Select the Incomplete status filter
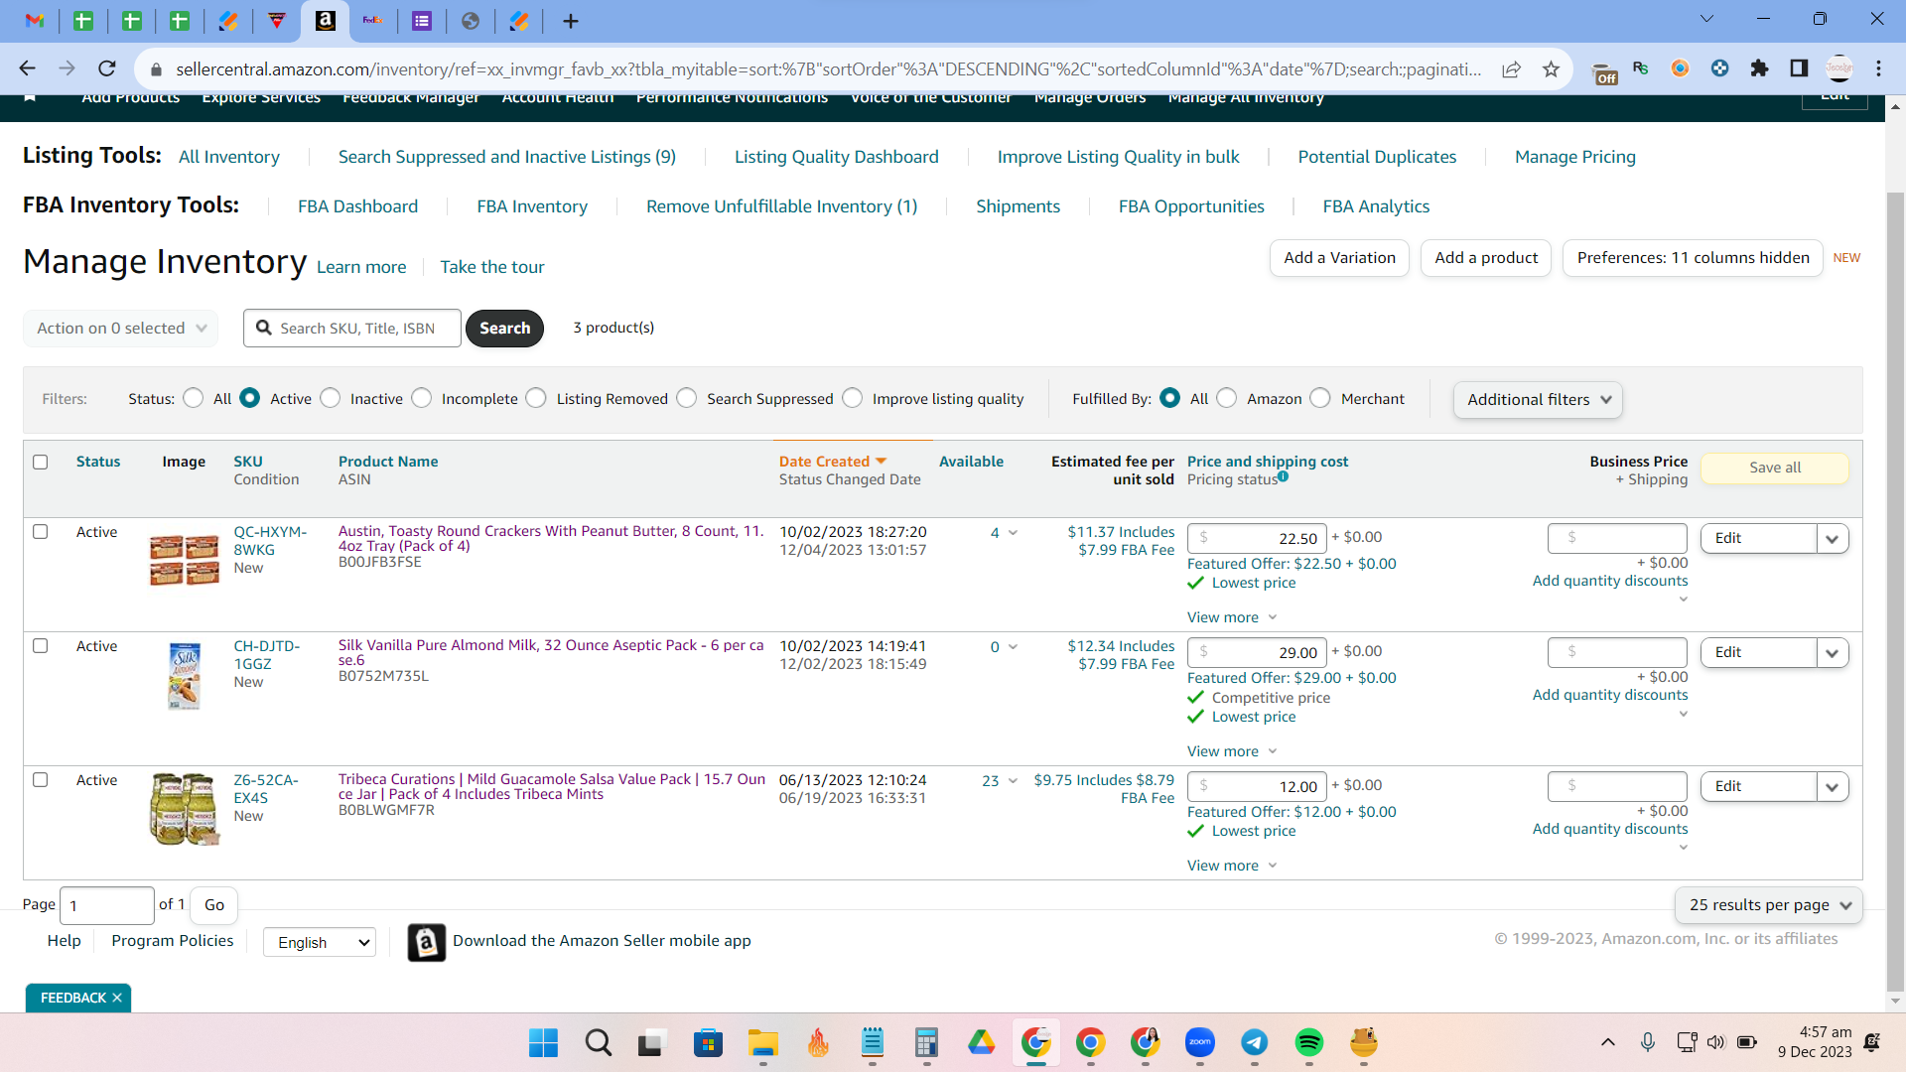Image resolution: width=1906 pixels, height=1072 pixels. (x=422, y=398)
